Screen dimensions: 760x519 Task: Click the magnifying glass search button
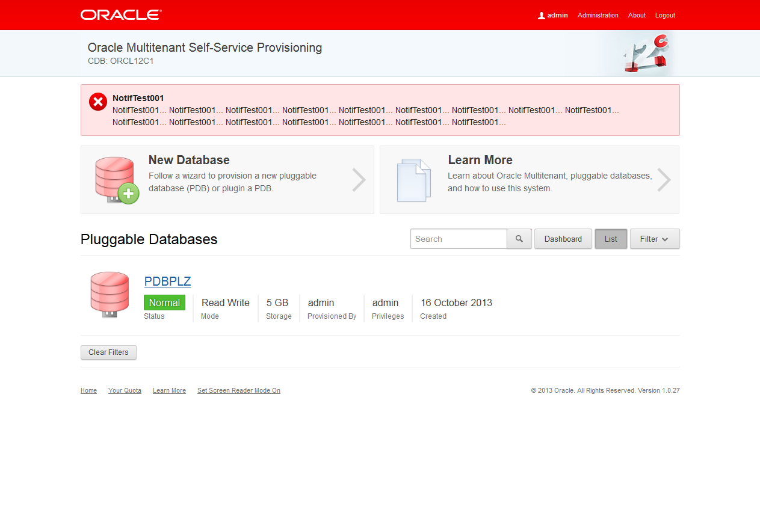tap(519, 239)
